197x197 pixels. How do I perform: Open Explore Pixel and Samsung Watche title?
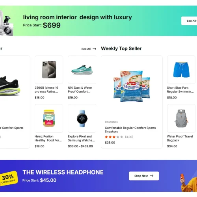pyautogui.click(x=81, y=138)
